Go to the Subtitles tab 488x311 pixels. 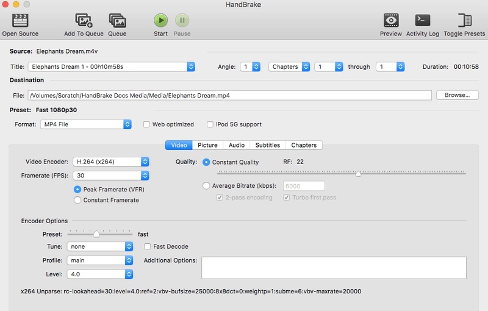(268, 145)
